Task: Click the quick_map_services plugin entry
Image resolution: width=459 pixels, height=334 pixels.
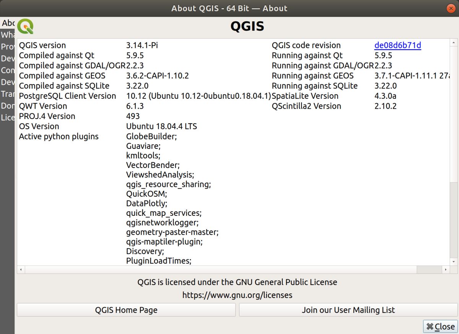Action: coord(164,213)
